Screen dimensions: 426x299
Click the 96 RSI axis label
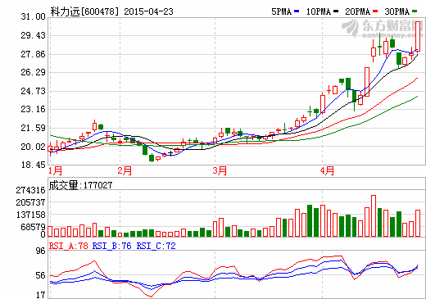[x=41, y=251]
